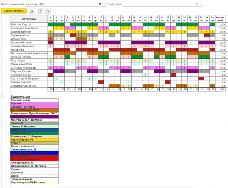Click the Горский, сейф legend row
228x188 pixels.
tap(35, 100)
